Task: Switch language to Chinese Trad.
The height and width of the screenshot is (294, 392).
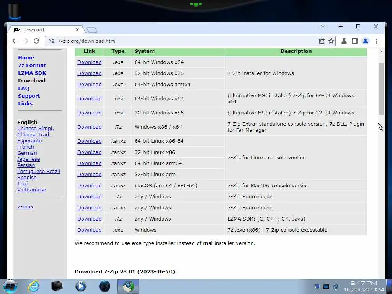Action: click(x=34, y=134)
